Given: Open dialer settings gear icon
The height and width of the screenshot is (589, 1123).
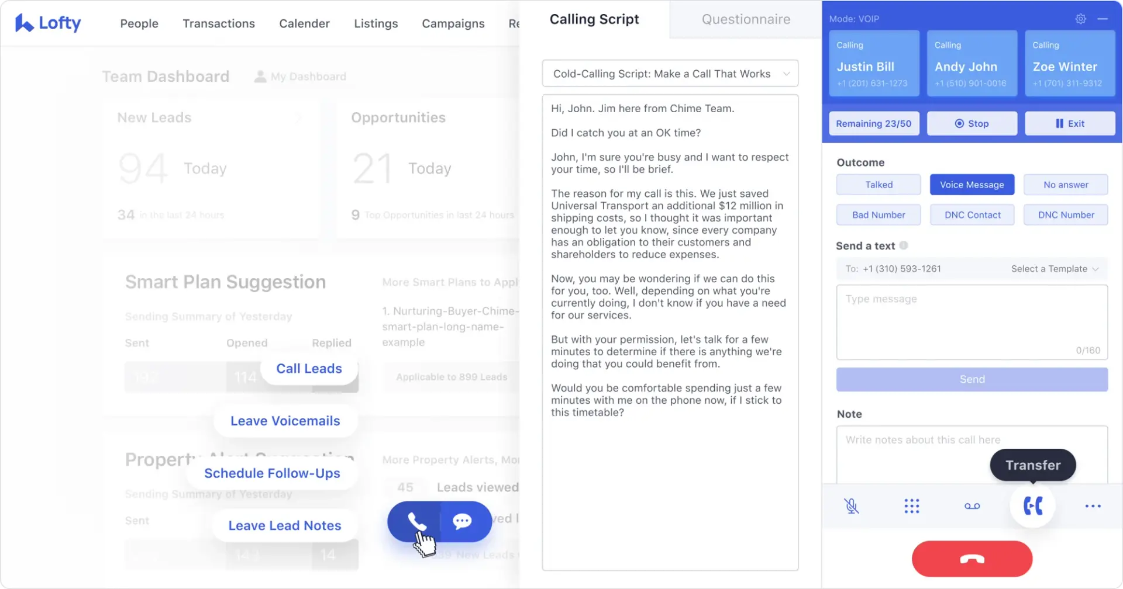Looking at the screenshot, I should click(x=1080, y=19).
